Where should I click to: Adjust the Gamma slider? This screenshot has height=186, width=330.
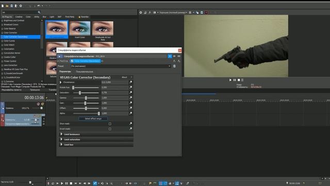coord(86,98)
